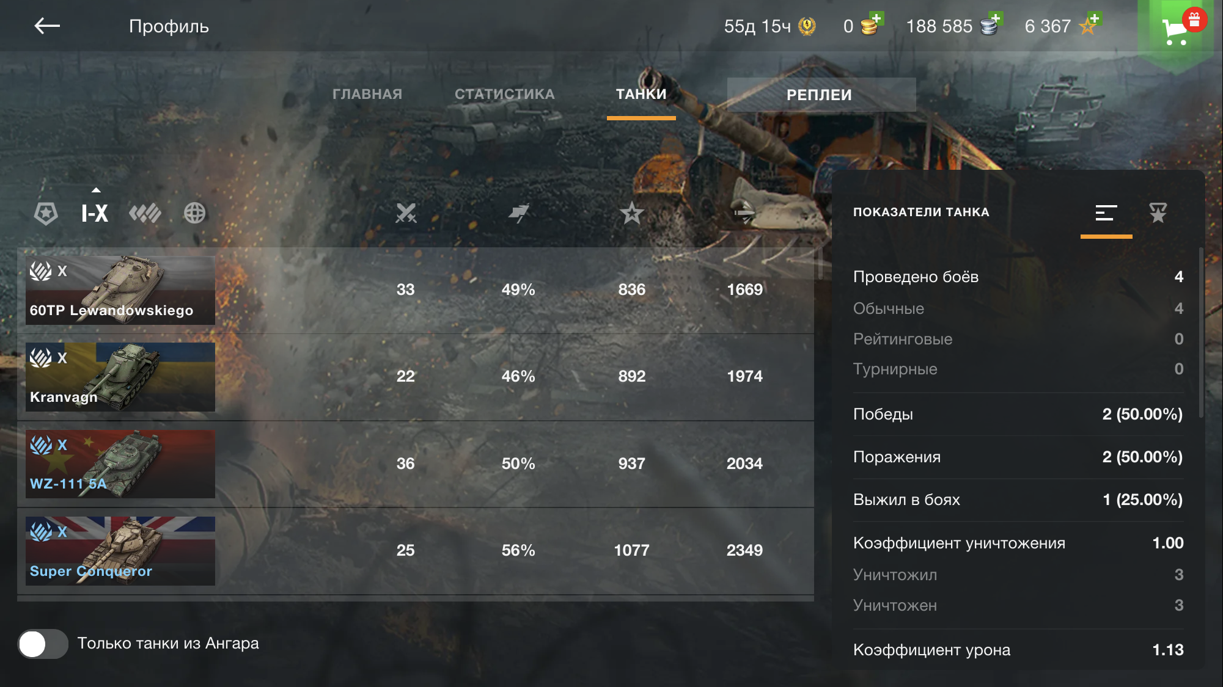Filter tanks by mastery badge icon
The width and height of the screenshot is (1223, 687).
[145, 213]
